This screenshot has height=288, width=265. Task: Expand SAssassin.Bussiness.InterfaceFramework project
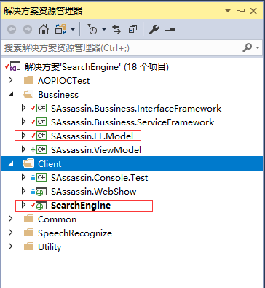point(23,108)
